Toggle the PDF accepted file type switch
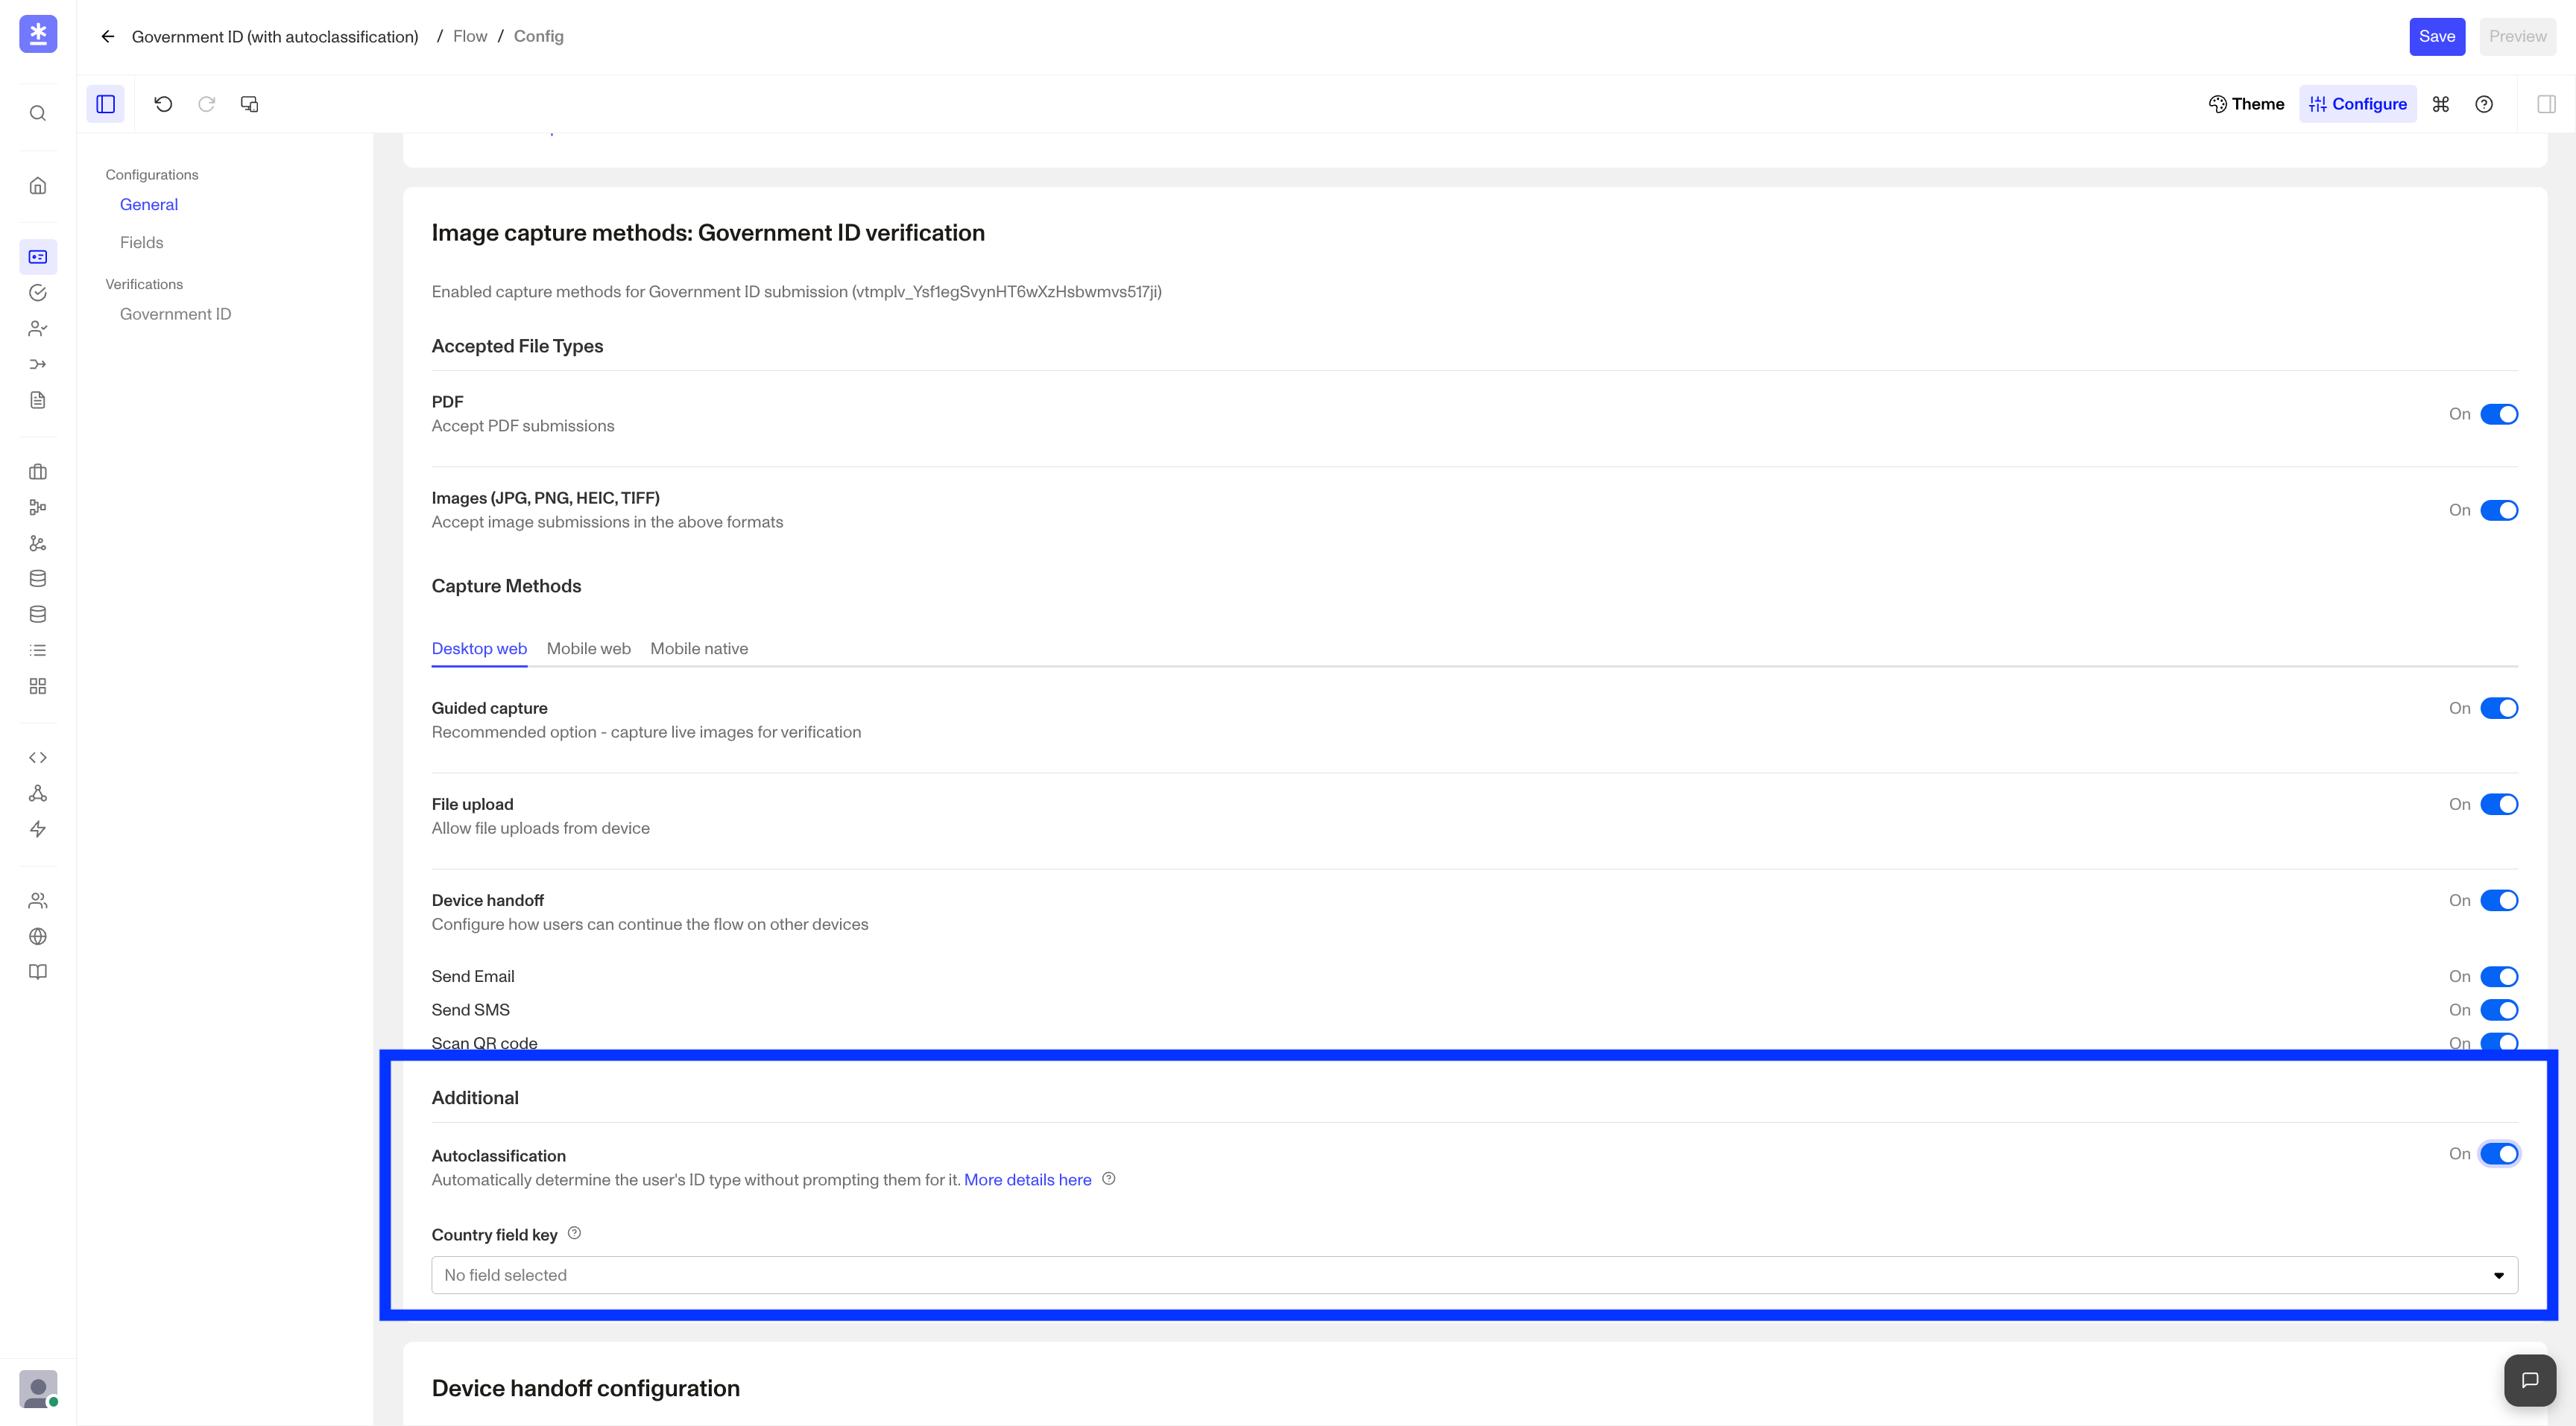The height and width of the screenshot is (1426, 2576). click(x=2499, y=413)
